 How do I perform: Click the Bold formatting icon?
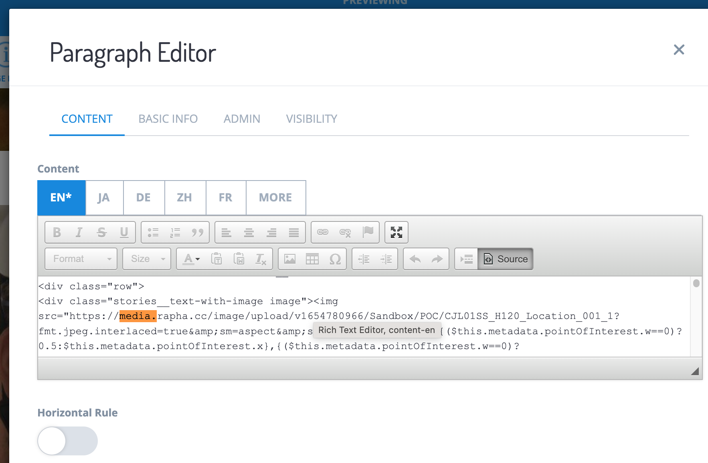(x=57, y=232)
